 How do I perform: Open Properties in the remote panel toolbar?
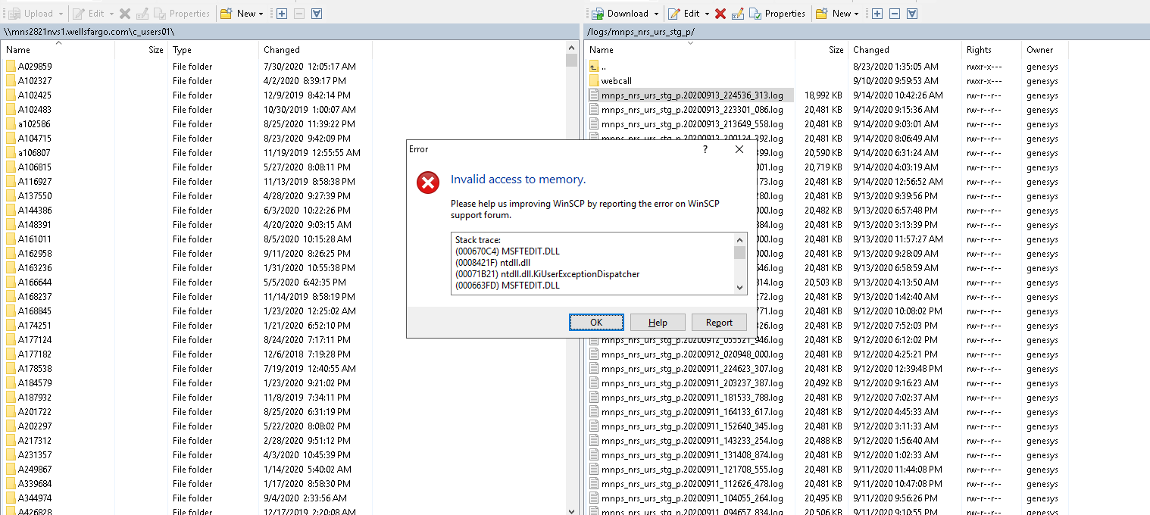(777, 14)
